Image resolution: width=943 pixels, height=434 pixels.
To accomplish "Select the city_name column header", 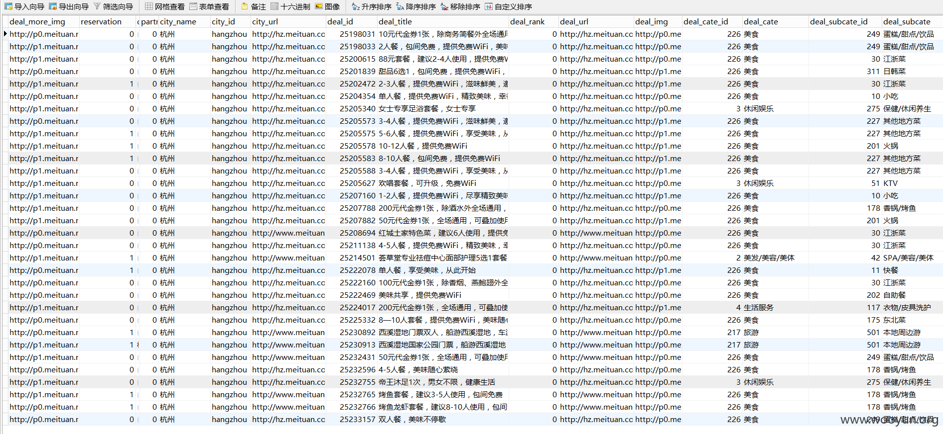I will click(x=184, y=21).
